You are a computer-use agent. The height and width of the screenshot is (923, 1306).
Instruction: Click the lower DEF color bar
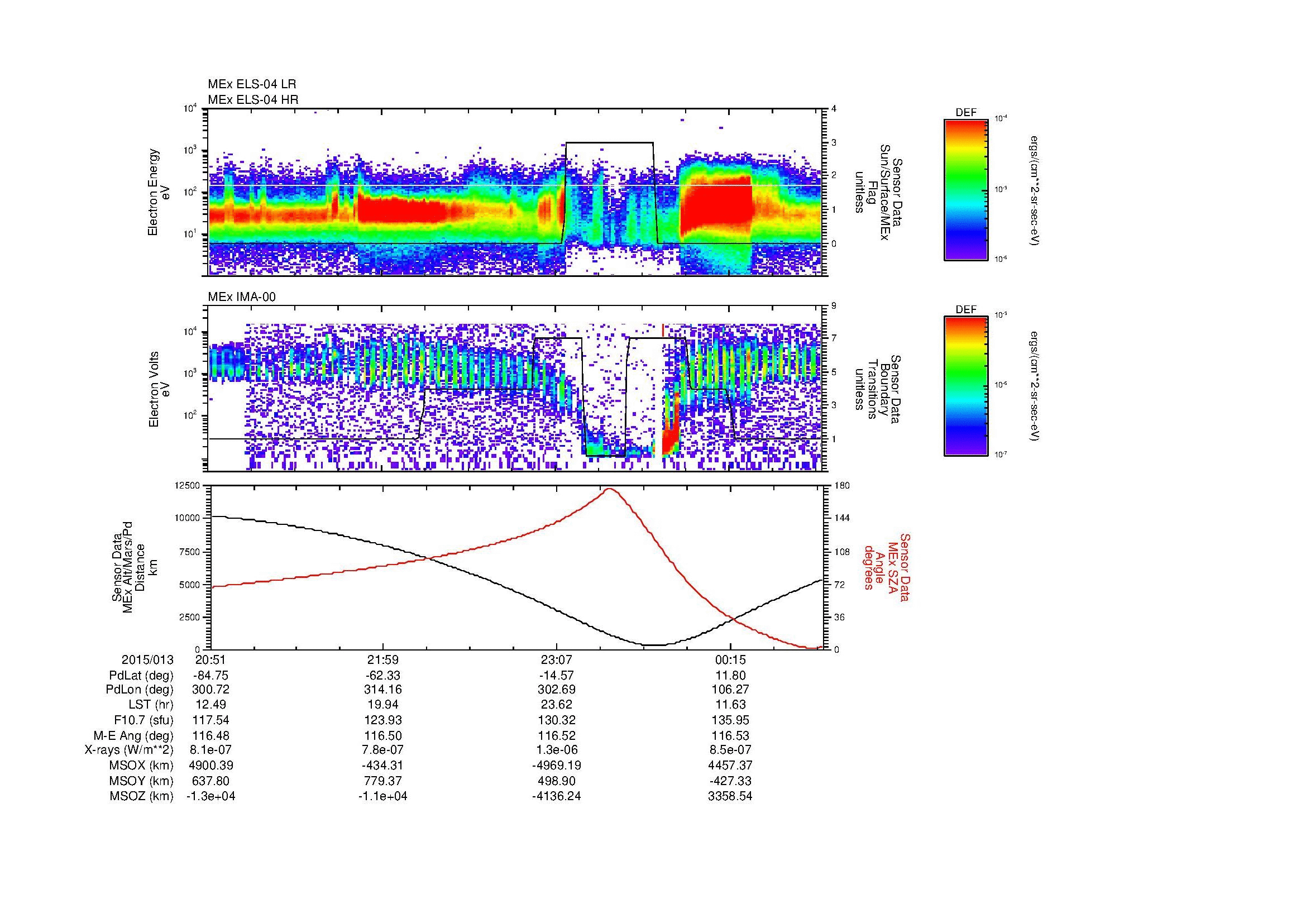[965, 386]
